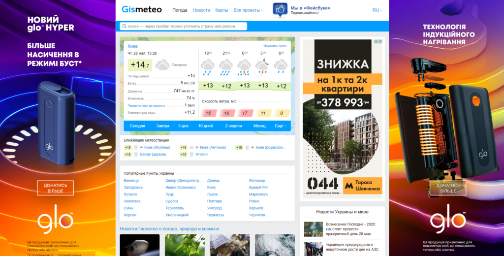Click right glo ДІЗНАТИСЬ БІЛЬШЕ button
The height and width of the screenshot is (256, 504).
pos(448,188)
